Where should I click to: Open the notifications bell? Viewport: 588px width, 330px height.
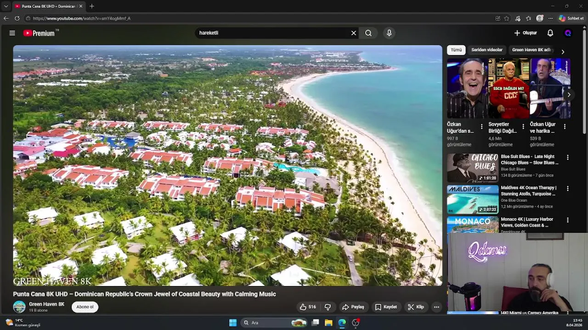(550, 33)
